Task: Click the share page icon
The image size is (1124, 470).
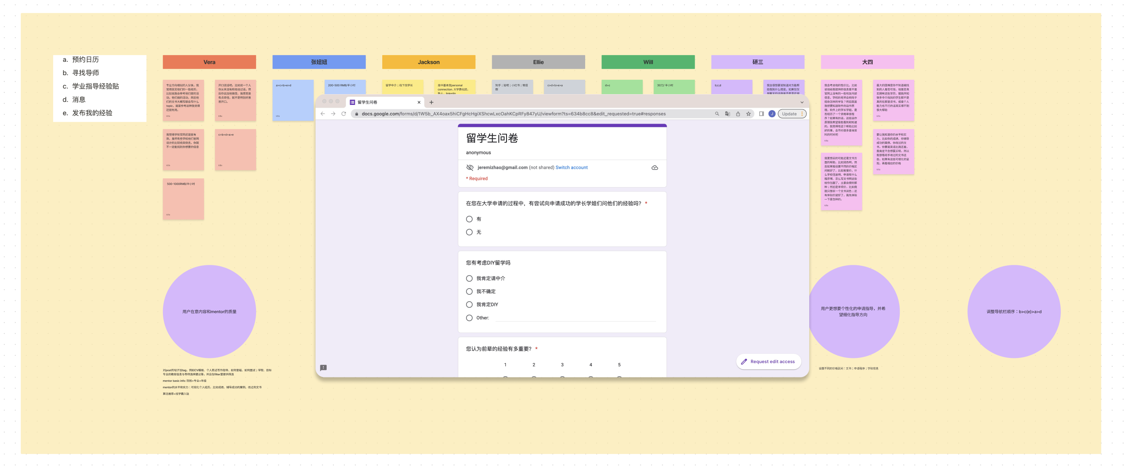Action: pyautogui.click(x=738, y=114)
